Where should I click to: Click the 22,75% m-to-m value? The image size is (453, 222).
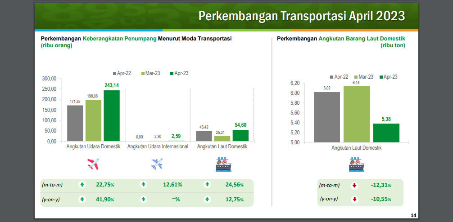105,185
